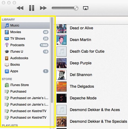Viewport: 128px width, 129px height.
Task: Click Deep Purple album artwork
Action: click(x=61, y=63)
